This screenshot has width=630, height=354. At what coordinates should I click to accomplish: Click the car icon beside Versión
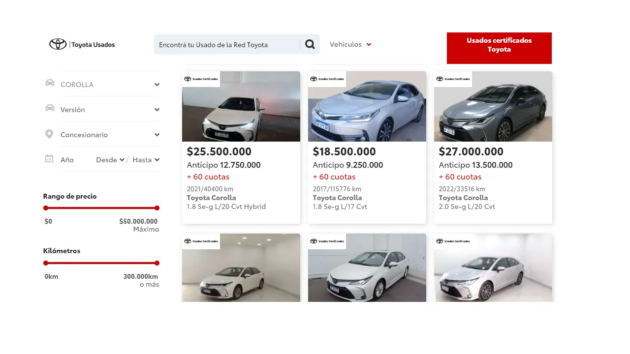tap(50, 108)
